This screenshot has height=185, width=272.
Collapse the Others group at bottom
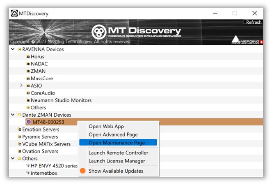pos(13,159)
